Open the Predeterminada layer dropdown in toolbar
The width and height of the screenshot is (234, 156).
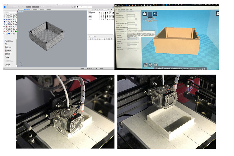[84, 7]
